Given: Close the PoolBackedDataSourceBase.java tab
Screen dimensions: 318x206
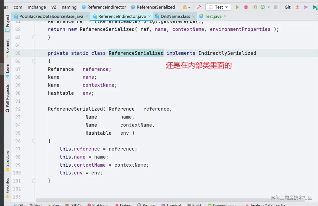Looking at the screenshot, I should point(87,16).
